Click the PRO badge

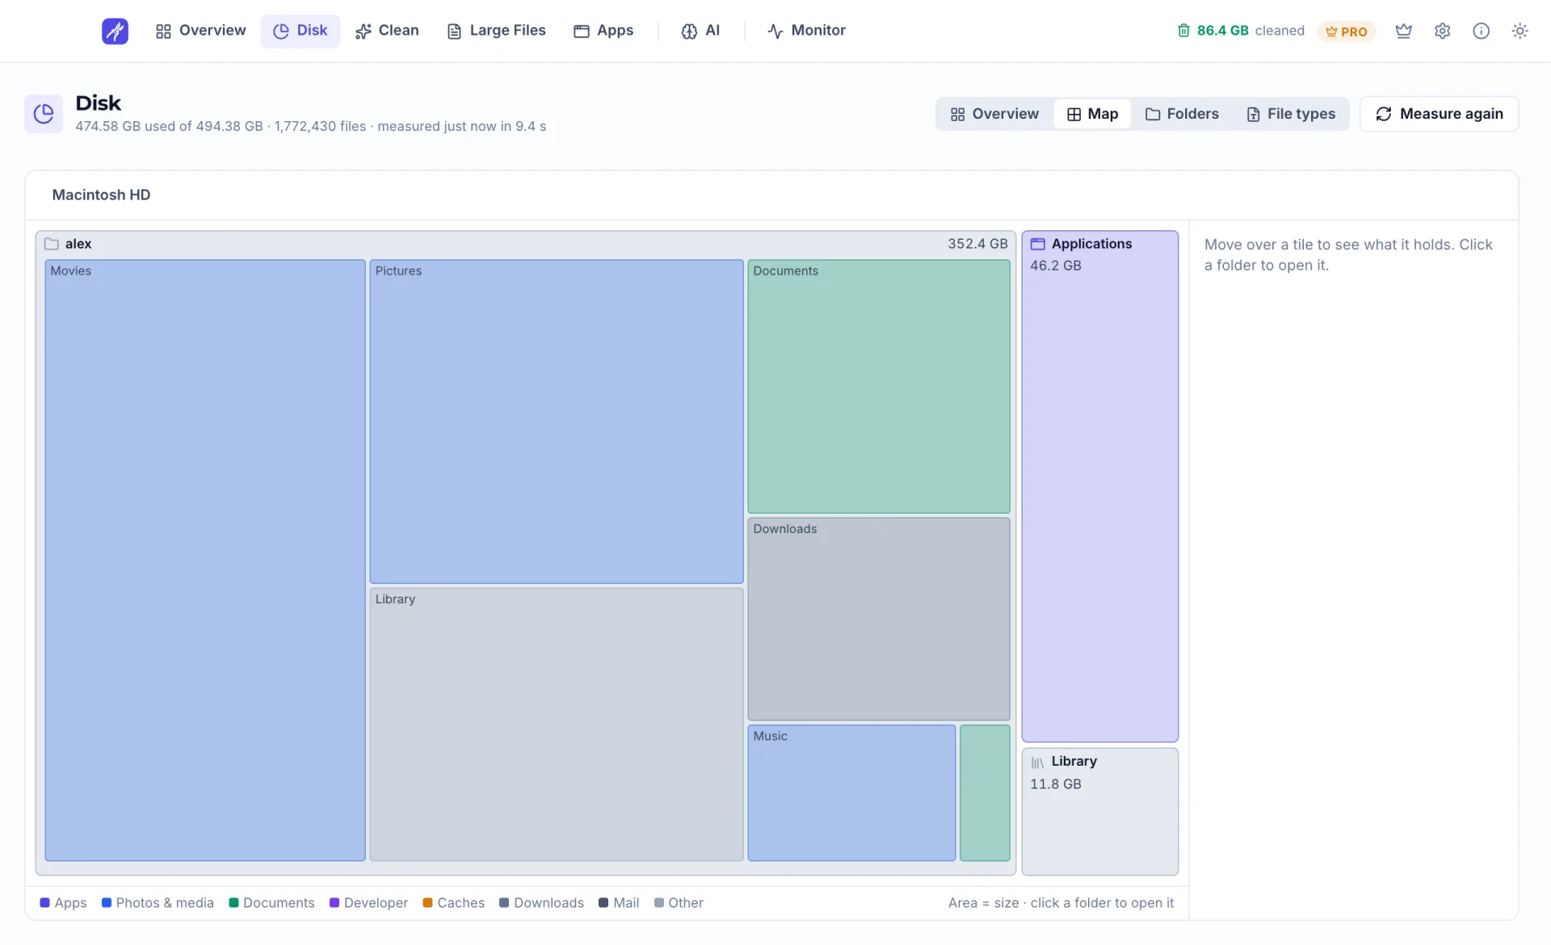pyautogui.click(x=1347, y=31)
